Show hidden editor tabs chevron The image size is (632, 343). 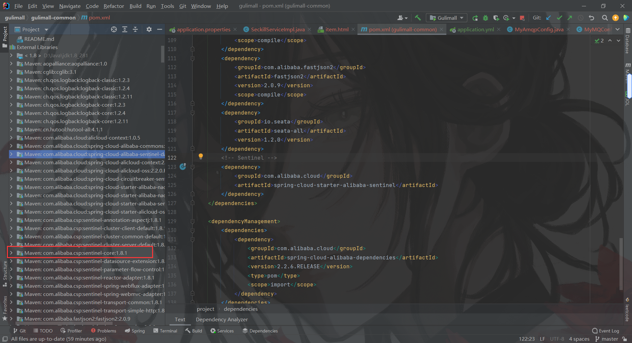pos(618,29)
